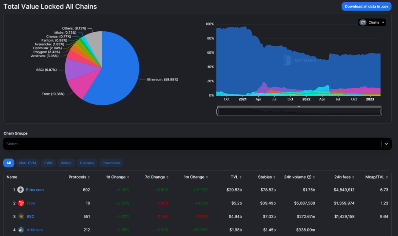Click the Tron (10.38%) pie label
Viewport: 398px width, 236px height.
tap(53, 94)
